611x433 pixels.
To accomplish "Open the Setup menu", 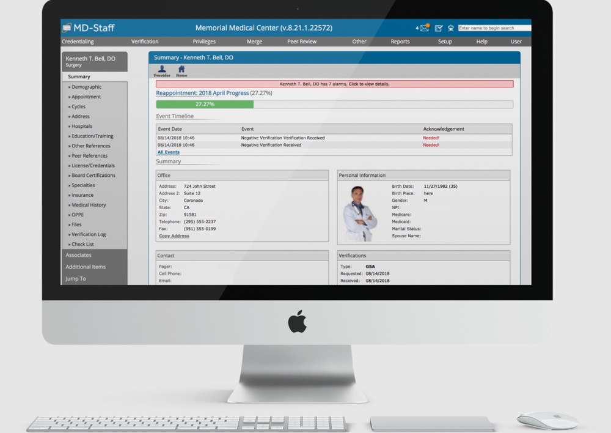I will coord(445,42).
